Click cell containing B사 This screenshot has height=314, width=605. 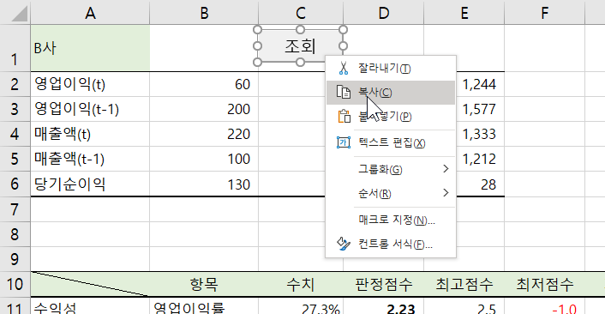pyautogui.click(x=90, y=48)
